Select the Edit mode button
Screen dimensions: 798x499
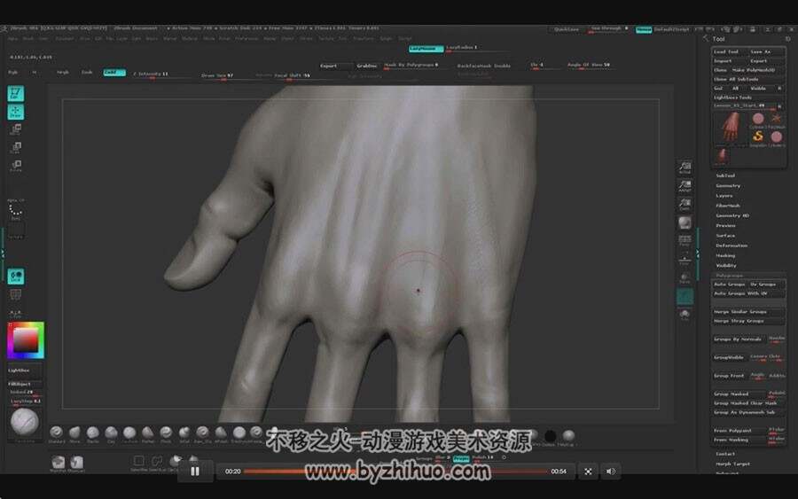pyautogui.click(x=15, y=94)
